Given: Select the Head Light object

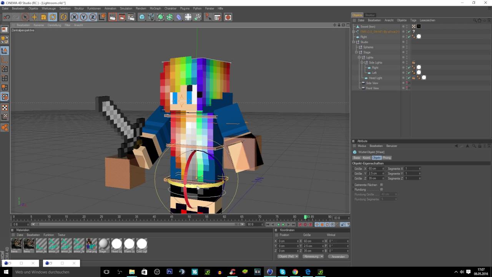Looking at the screenshot, I should pos(376,78).
